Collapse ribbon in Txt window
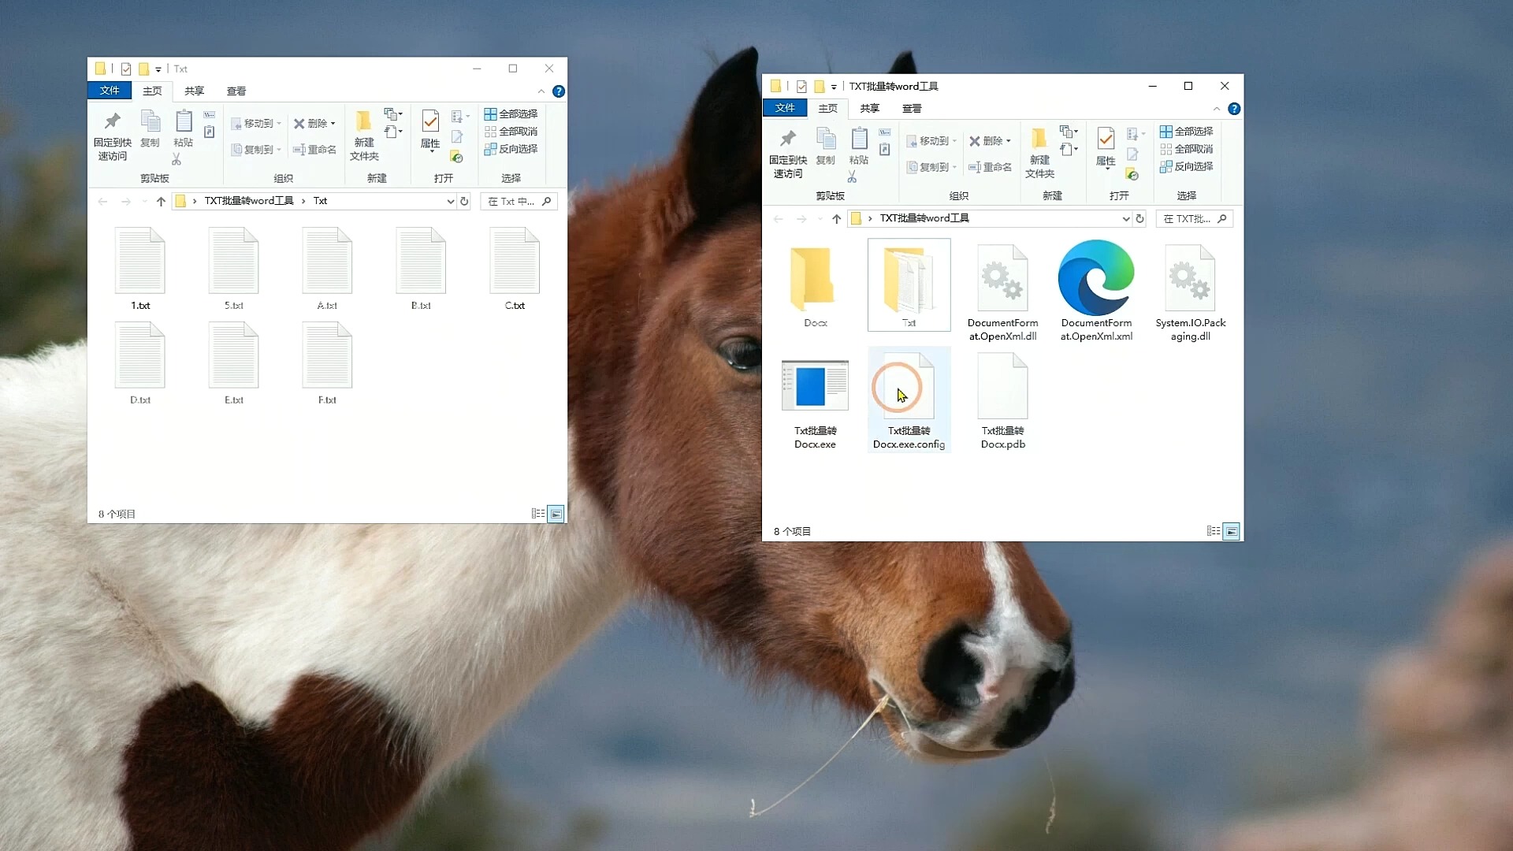 coord(541,91)
